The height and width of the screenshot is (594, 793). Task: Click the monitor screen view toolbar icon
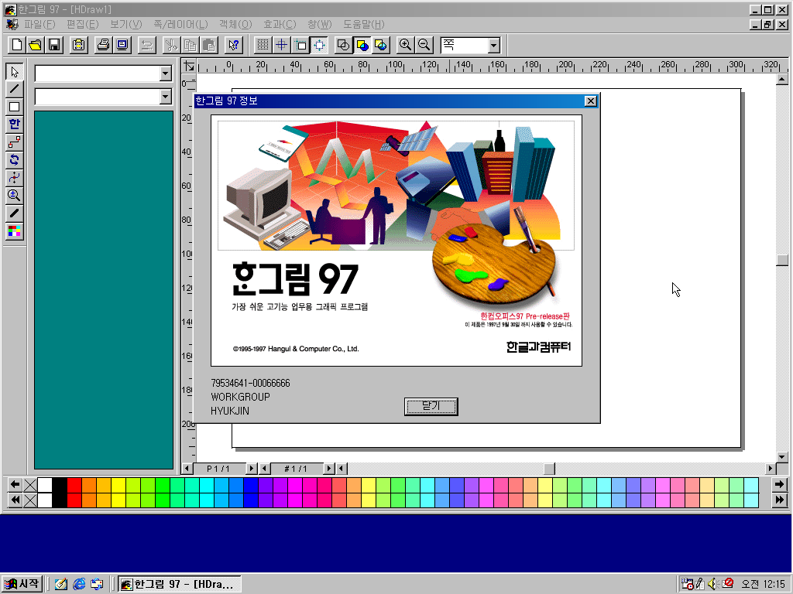tap(122, 45)
